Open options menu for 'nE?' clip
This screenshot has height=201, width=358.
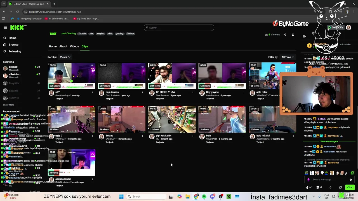pyautogui.click(x=92, y=92)
